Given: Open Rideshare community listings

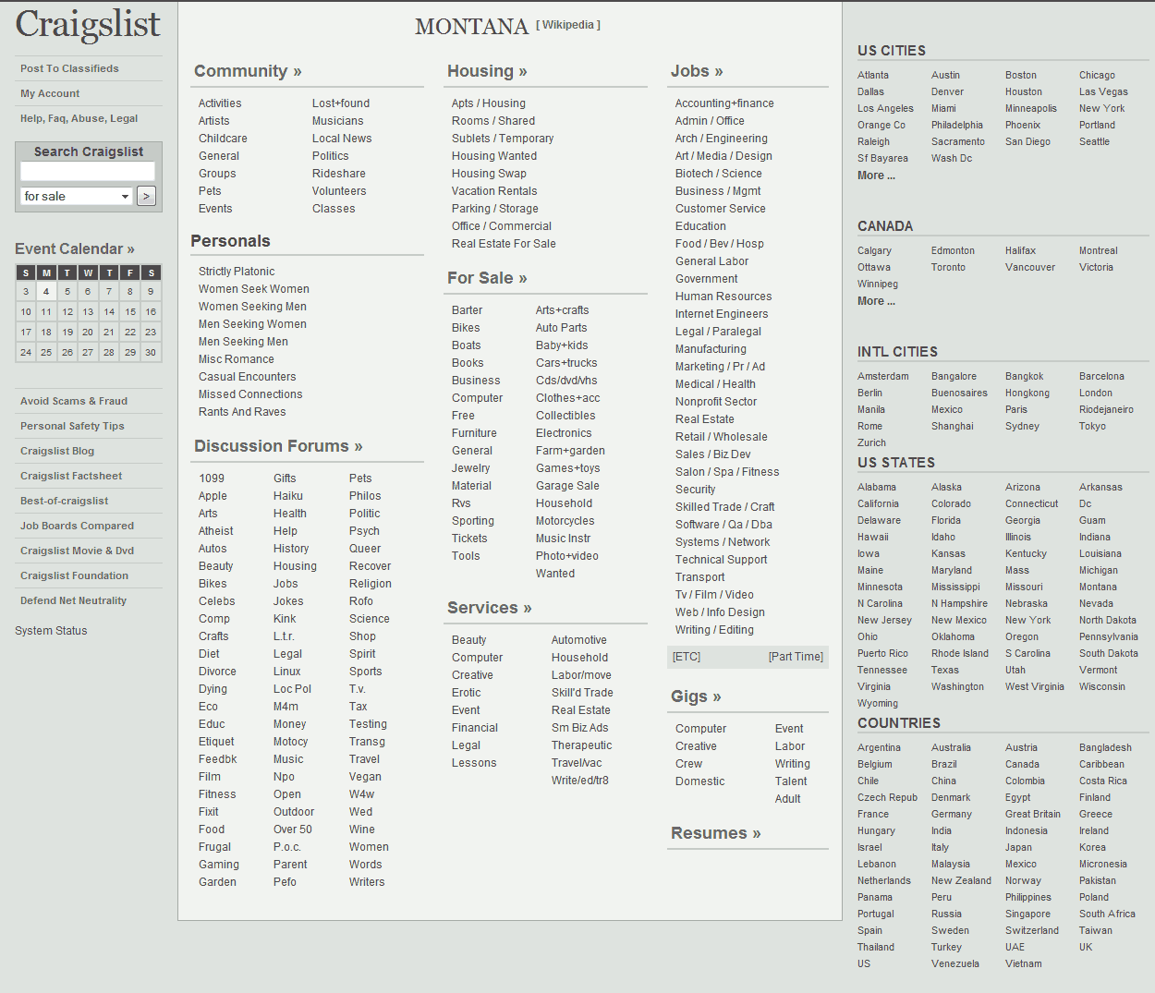Looking at the screenshot, I should (x=339, y=174).
